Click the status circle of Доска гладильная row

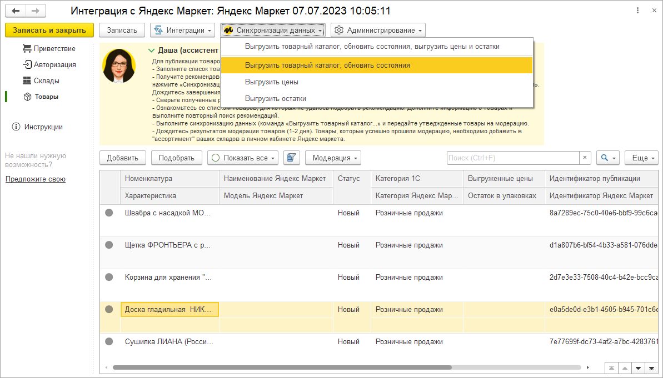pyautogui.click(x=109, y=309)
